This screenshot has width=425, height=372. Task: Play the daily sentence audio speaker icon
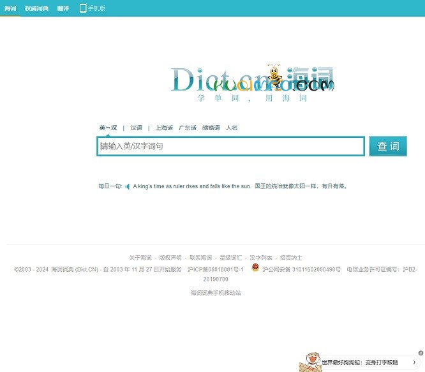coord(127,186)
